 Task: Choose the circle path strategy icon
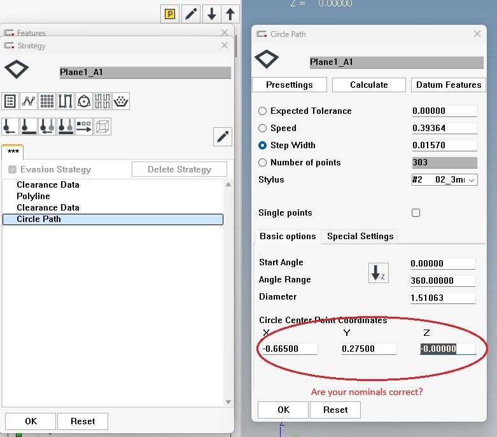click(x=84, y=101)
